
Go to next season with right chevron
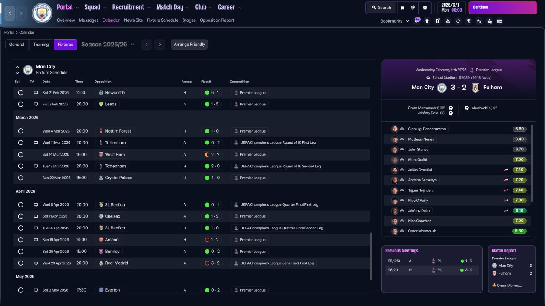coord(160,45)
